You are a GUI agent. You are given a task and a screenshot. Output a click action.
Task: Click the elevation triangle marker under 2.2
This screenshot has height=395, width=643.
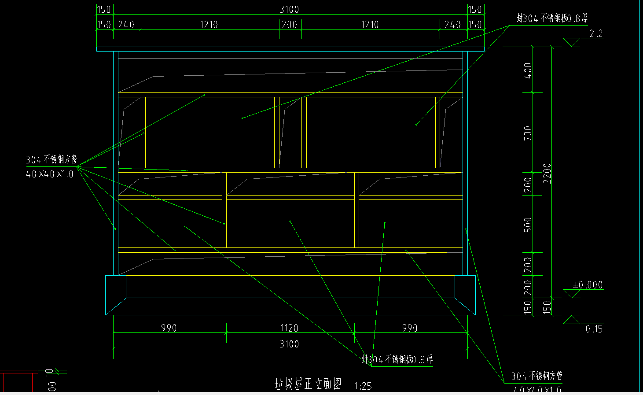click(572, 43)
